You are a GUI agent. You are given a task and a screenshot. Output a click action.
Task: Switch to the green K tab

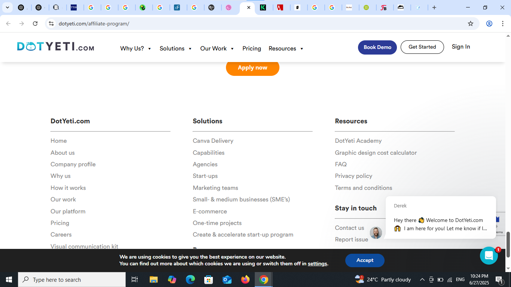[263, 7]
